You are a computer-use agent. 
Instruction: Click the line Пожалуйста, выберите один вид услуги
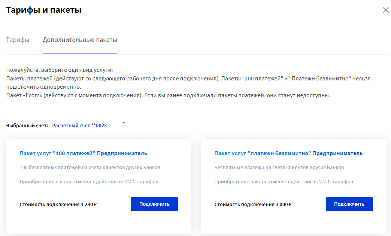click(59, 70)
